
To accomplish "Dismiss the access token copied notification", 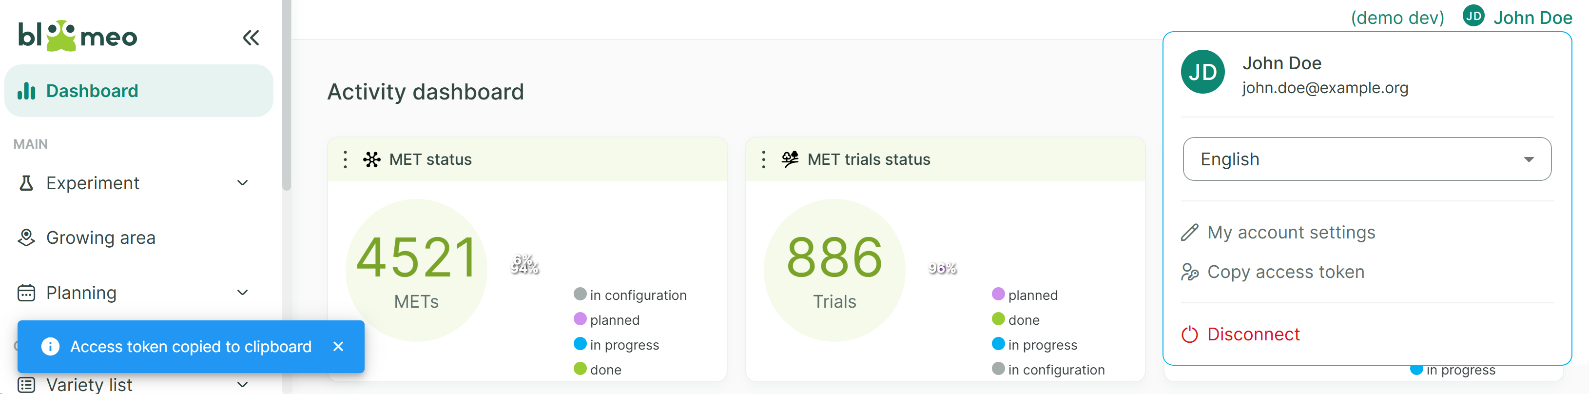I will [339, 346].
